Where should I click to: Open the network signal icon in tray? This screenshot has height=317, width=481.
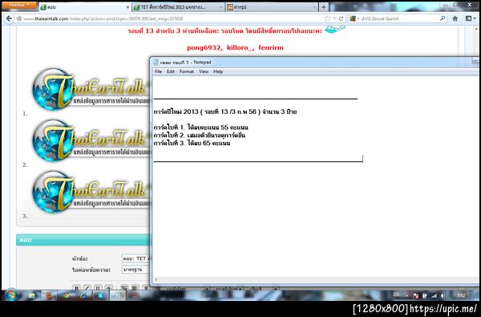434,295
